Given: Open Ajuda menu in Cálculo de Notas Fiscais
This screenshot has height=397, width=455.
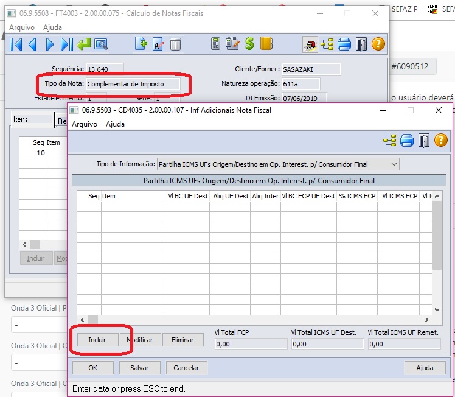Looking at the screenshot, I should pyautogui.click(x=52, y=27).
